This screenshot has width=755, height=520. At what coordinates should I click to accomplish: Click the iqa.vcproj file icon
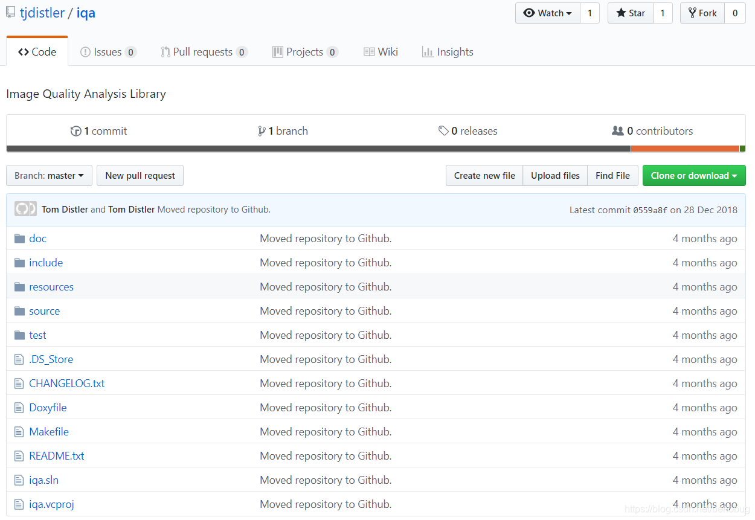point(19,504)
